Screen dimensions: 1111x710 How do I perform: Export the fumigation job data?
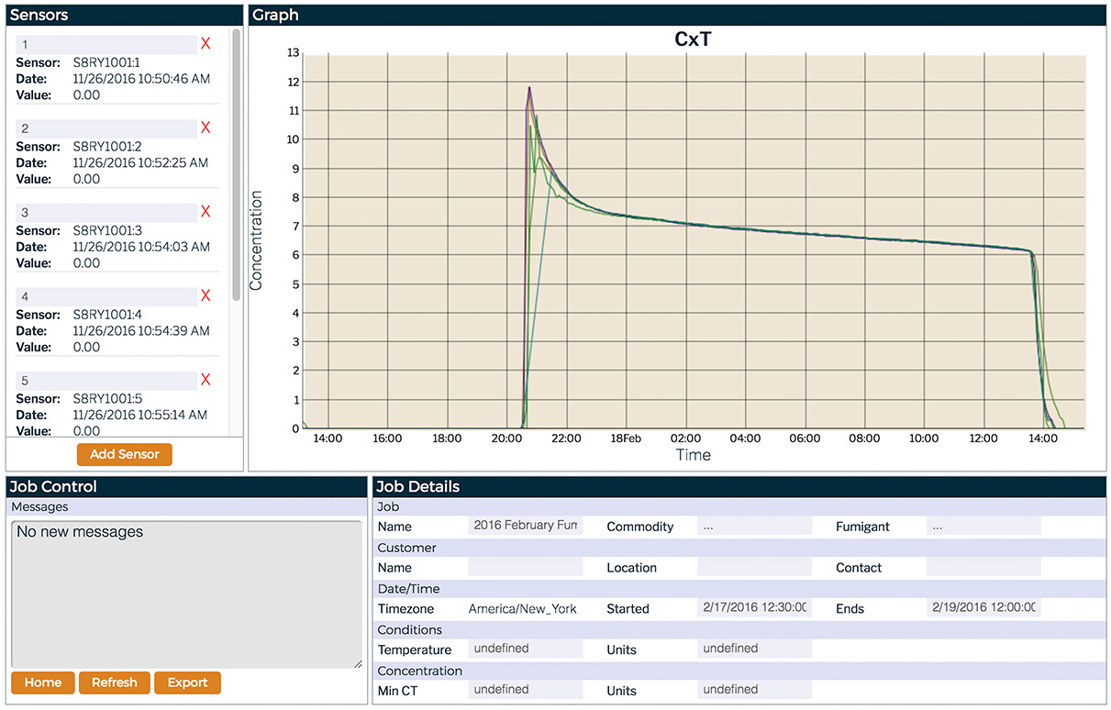pyautogui.click(x=187, y=682)
